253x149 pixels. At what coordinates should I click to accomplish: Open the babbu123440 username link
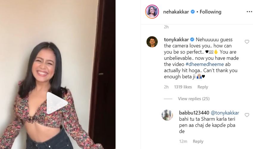[194, 113]
